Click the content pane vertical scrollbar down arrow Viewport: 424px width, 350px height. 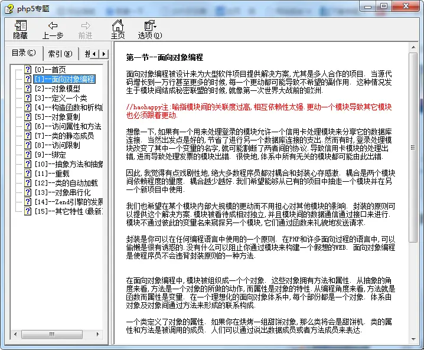click(413, 339)
